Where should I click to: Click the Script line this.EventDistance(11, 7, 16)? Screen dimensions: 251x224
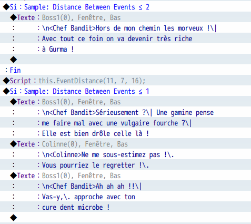tap(125, 81)
